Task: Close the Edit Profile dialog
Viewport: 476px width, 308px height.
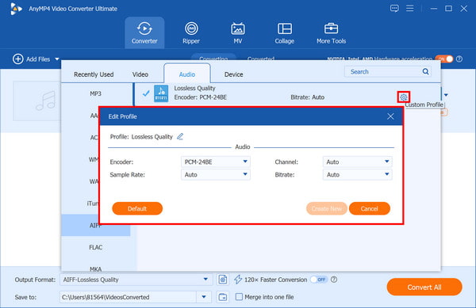Action: coord(390,116)
